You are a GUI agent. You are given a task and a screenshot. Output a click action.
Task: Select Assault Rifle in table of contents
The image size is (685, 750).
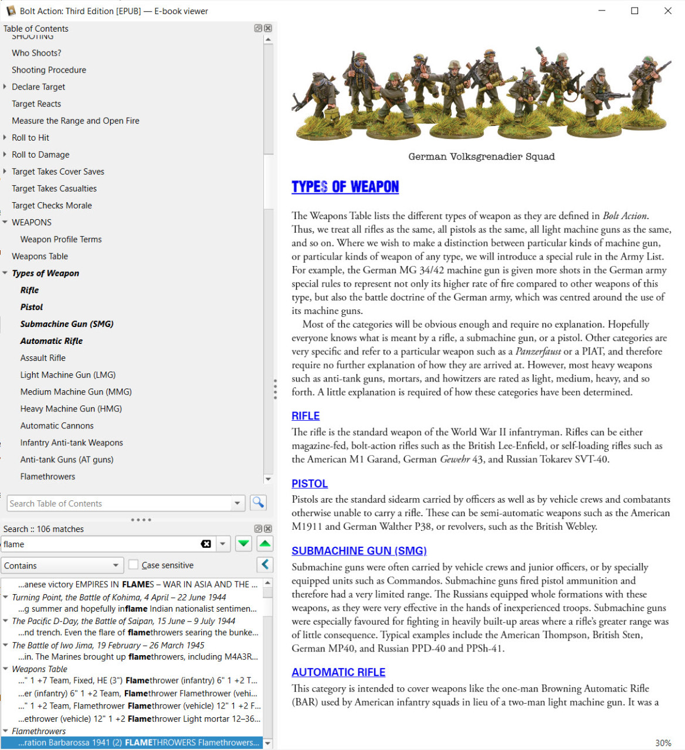pyautogui.click(x=43, y=358)
